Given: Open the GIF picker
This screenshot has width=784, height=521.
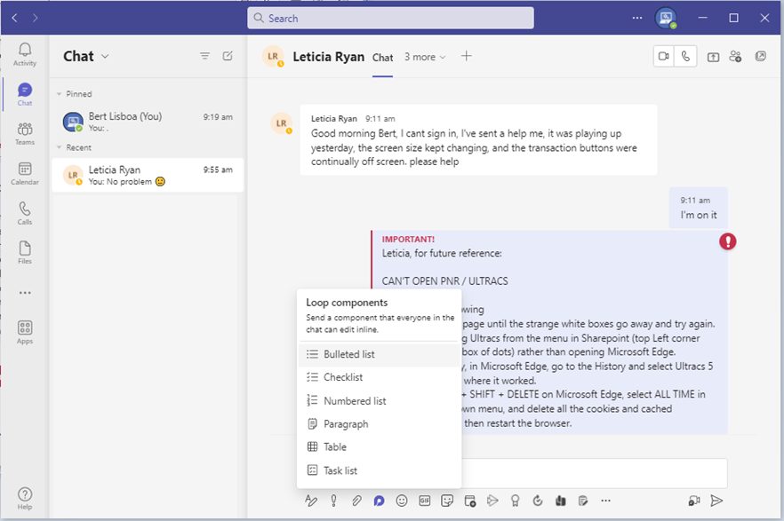Looking at the screenshot, I should pyautogui.click(x=425, y=501).
